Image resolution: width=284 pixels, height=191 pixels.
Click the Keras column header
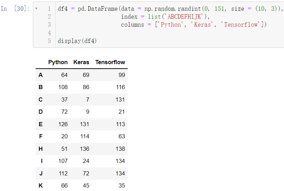click(x=81, y=62)
